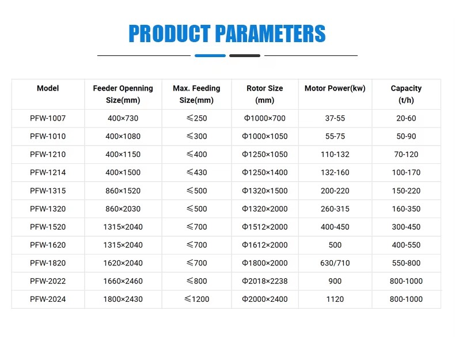Click the PFW-1315 model row label
The image size is (455, 337).
tap(48, 191)
